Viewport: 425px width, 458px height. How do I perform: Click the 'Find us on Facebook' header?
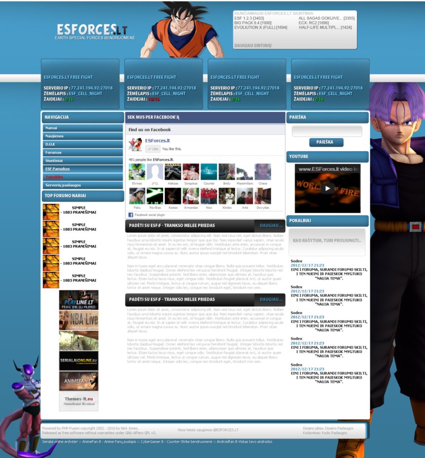click(x=150, y=129)
